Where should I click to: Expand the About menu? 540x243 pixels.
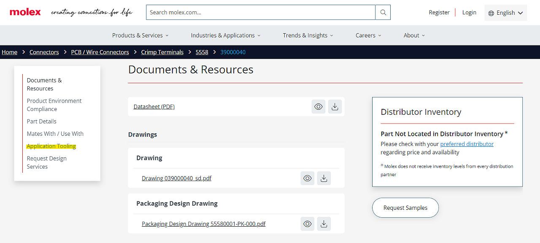pyautogui.click(x=414, y=35)
